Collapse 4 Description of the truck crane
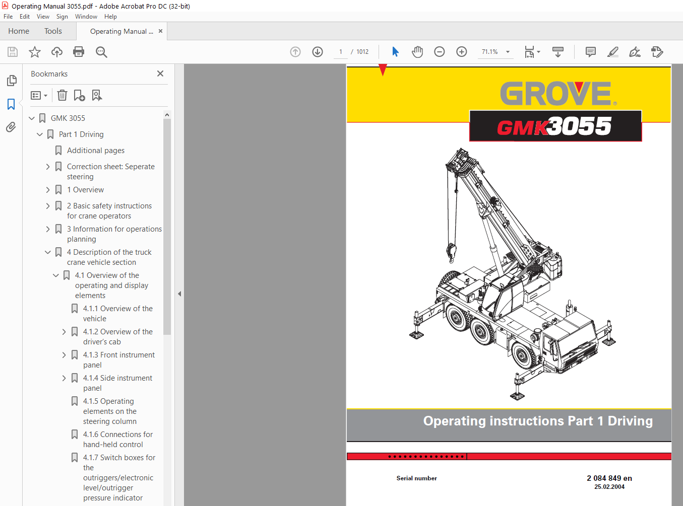The height and width of the screenshot is (506, 683). pyautogui.click(x=48, y=252)
